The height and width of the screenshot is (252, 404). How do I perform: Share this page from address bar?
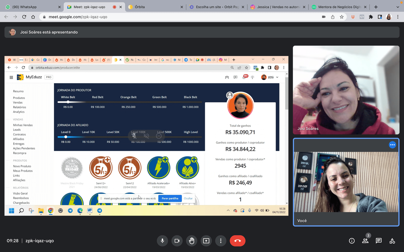tap(333, 17)
